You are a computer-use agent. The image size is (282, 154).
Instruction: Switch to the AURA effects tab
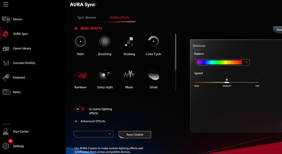pyautogui.click(x=119, y=18)
